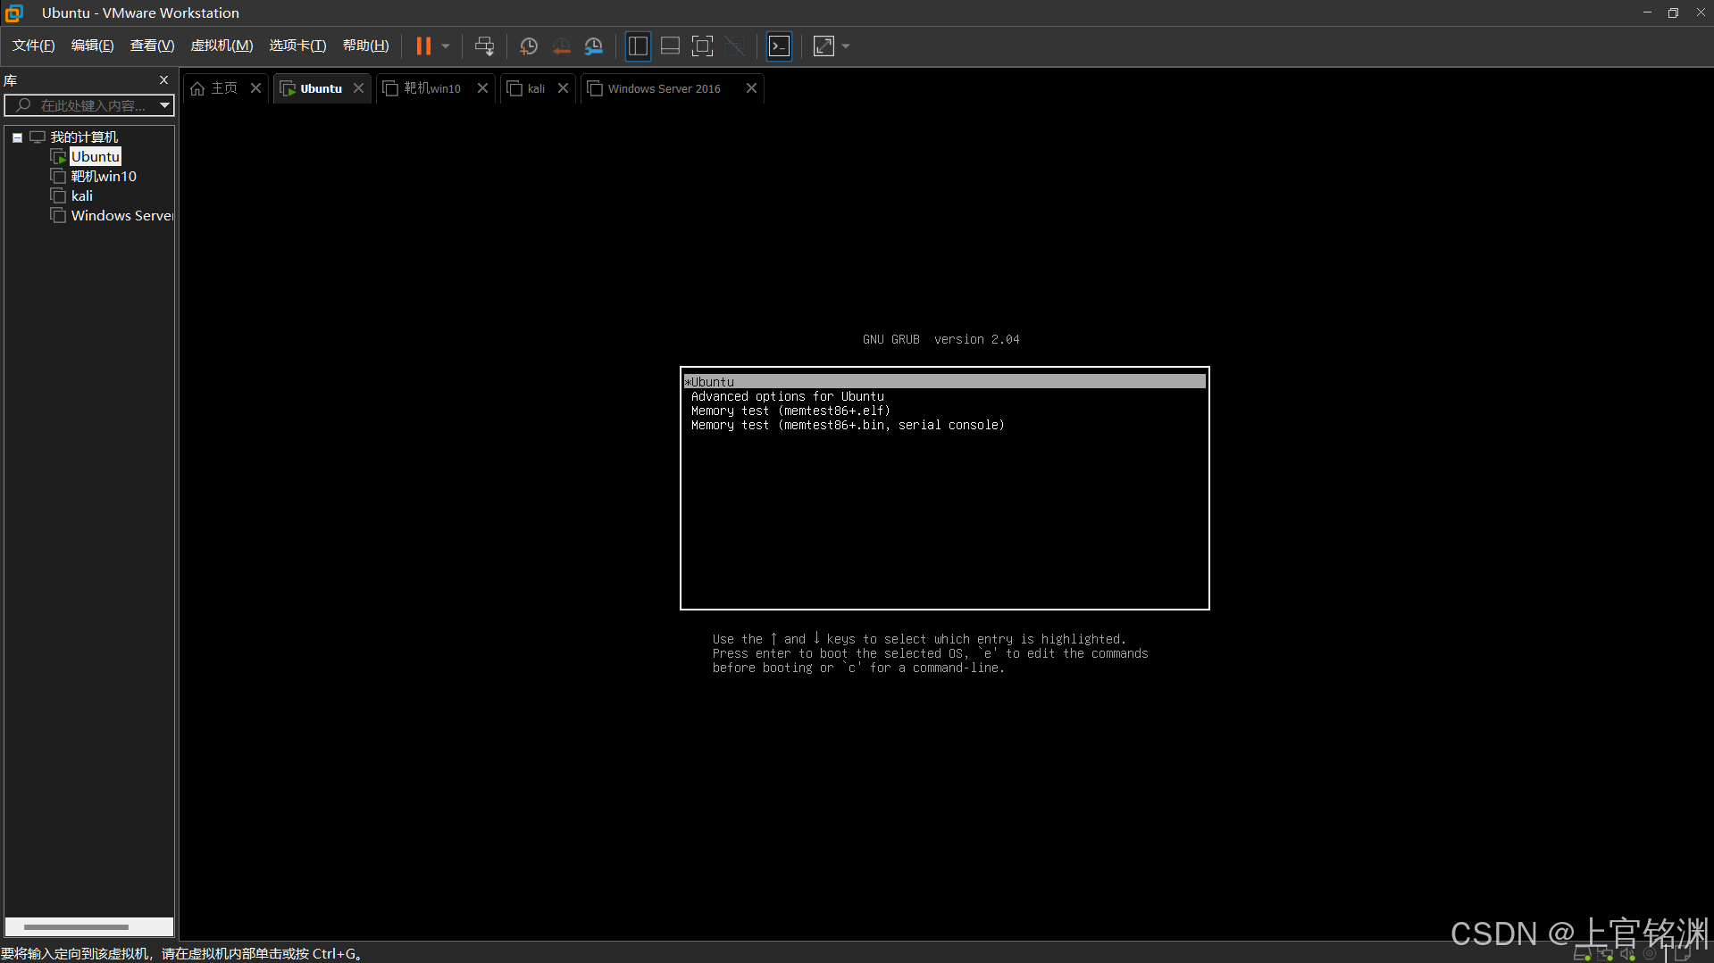The height and width of the screenshot is (963, 1714).
Task: Close the Windows Server 2016 tab
Action: (751, 88)
